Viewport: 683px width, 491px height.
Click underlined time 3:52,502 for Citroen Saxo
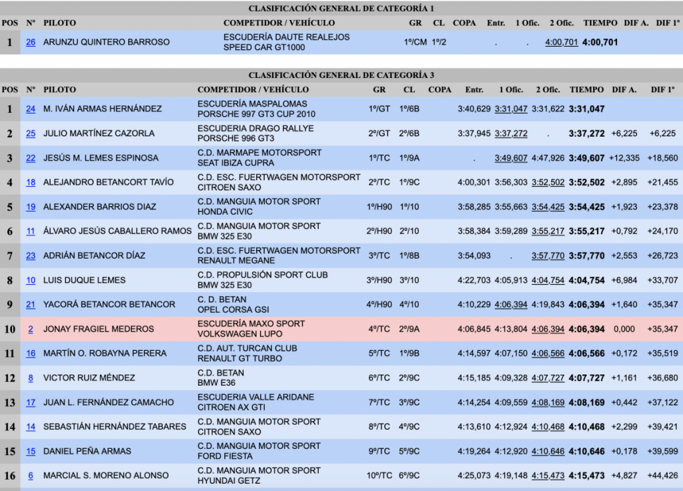548,182
